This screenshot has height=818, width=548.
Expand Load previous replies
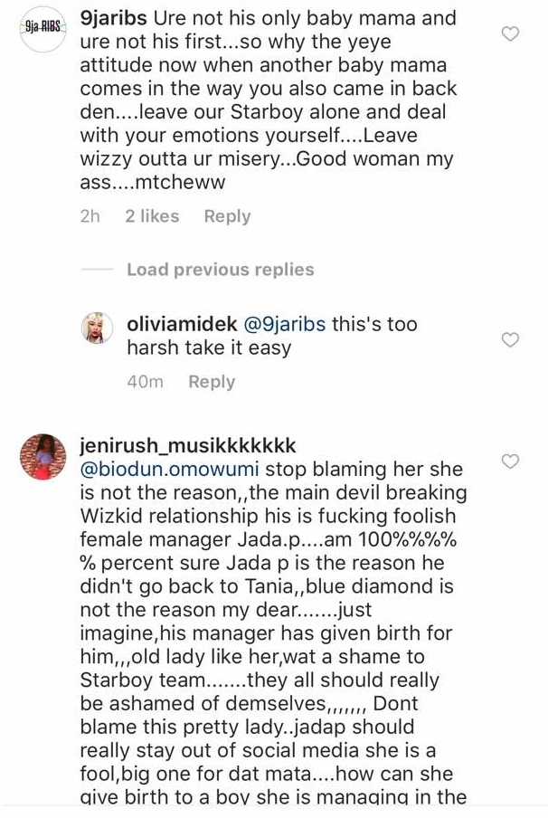tap(220, 270)
